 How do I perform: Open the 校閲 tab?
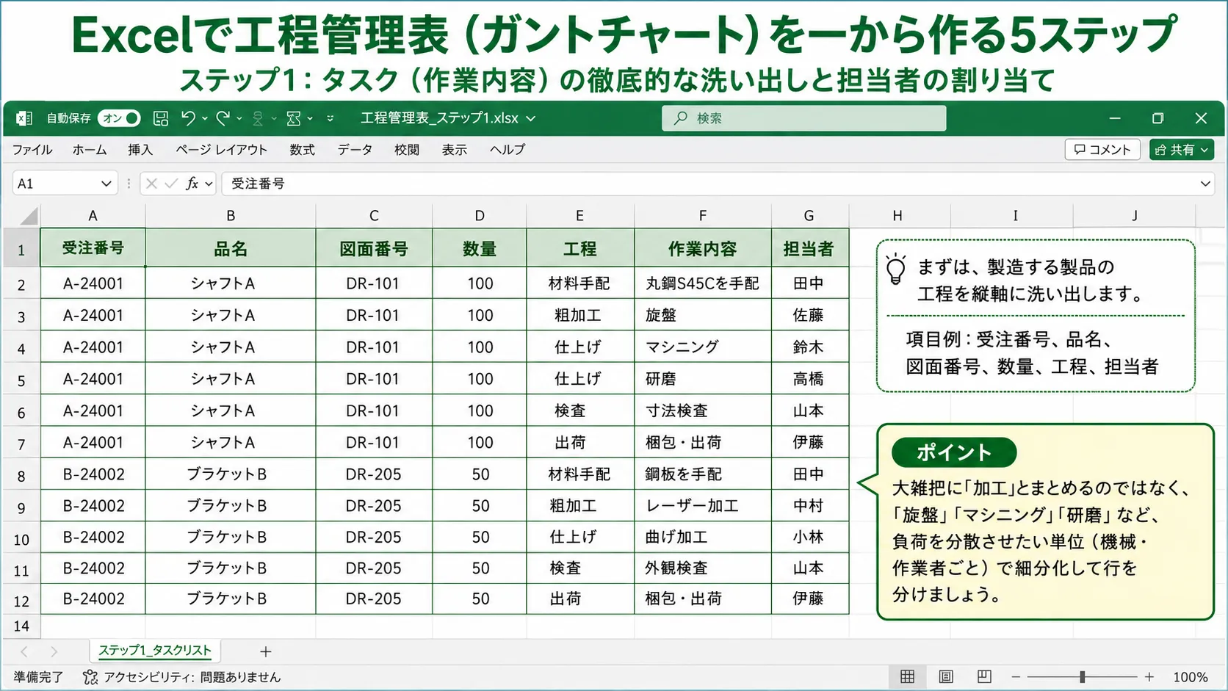pos(407,150)
